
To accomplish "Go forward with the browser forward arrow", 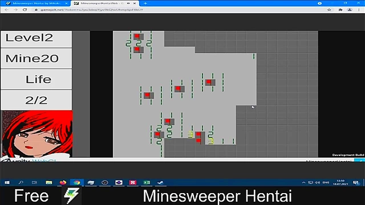I will 15,10.
